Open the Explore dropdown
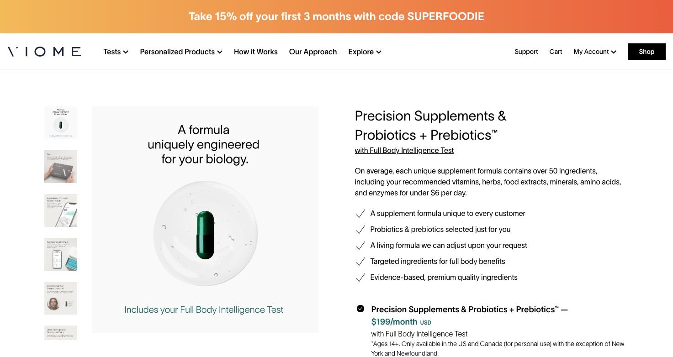 coord(364,52)
